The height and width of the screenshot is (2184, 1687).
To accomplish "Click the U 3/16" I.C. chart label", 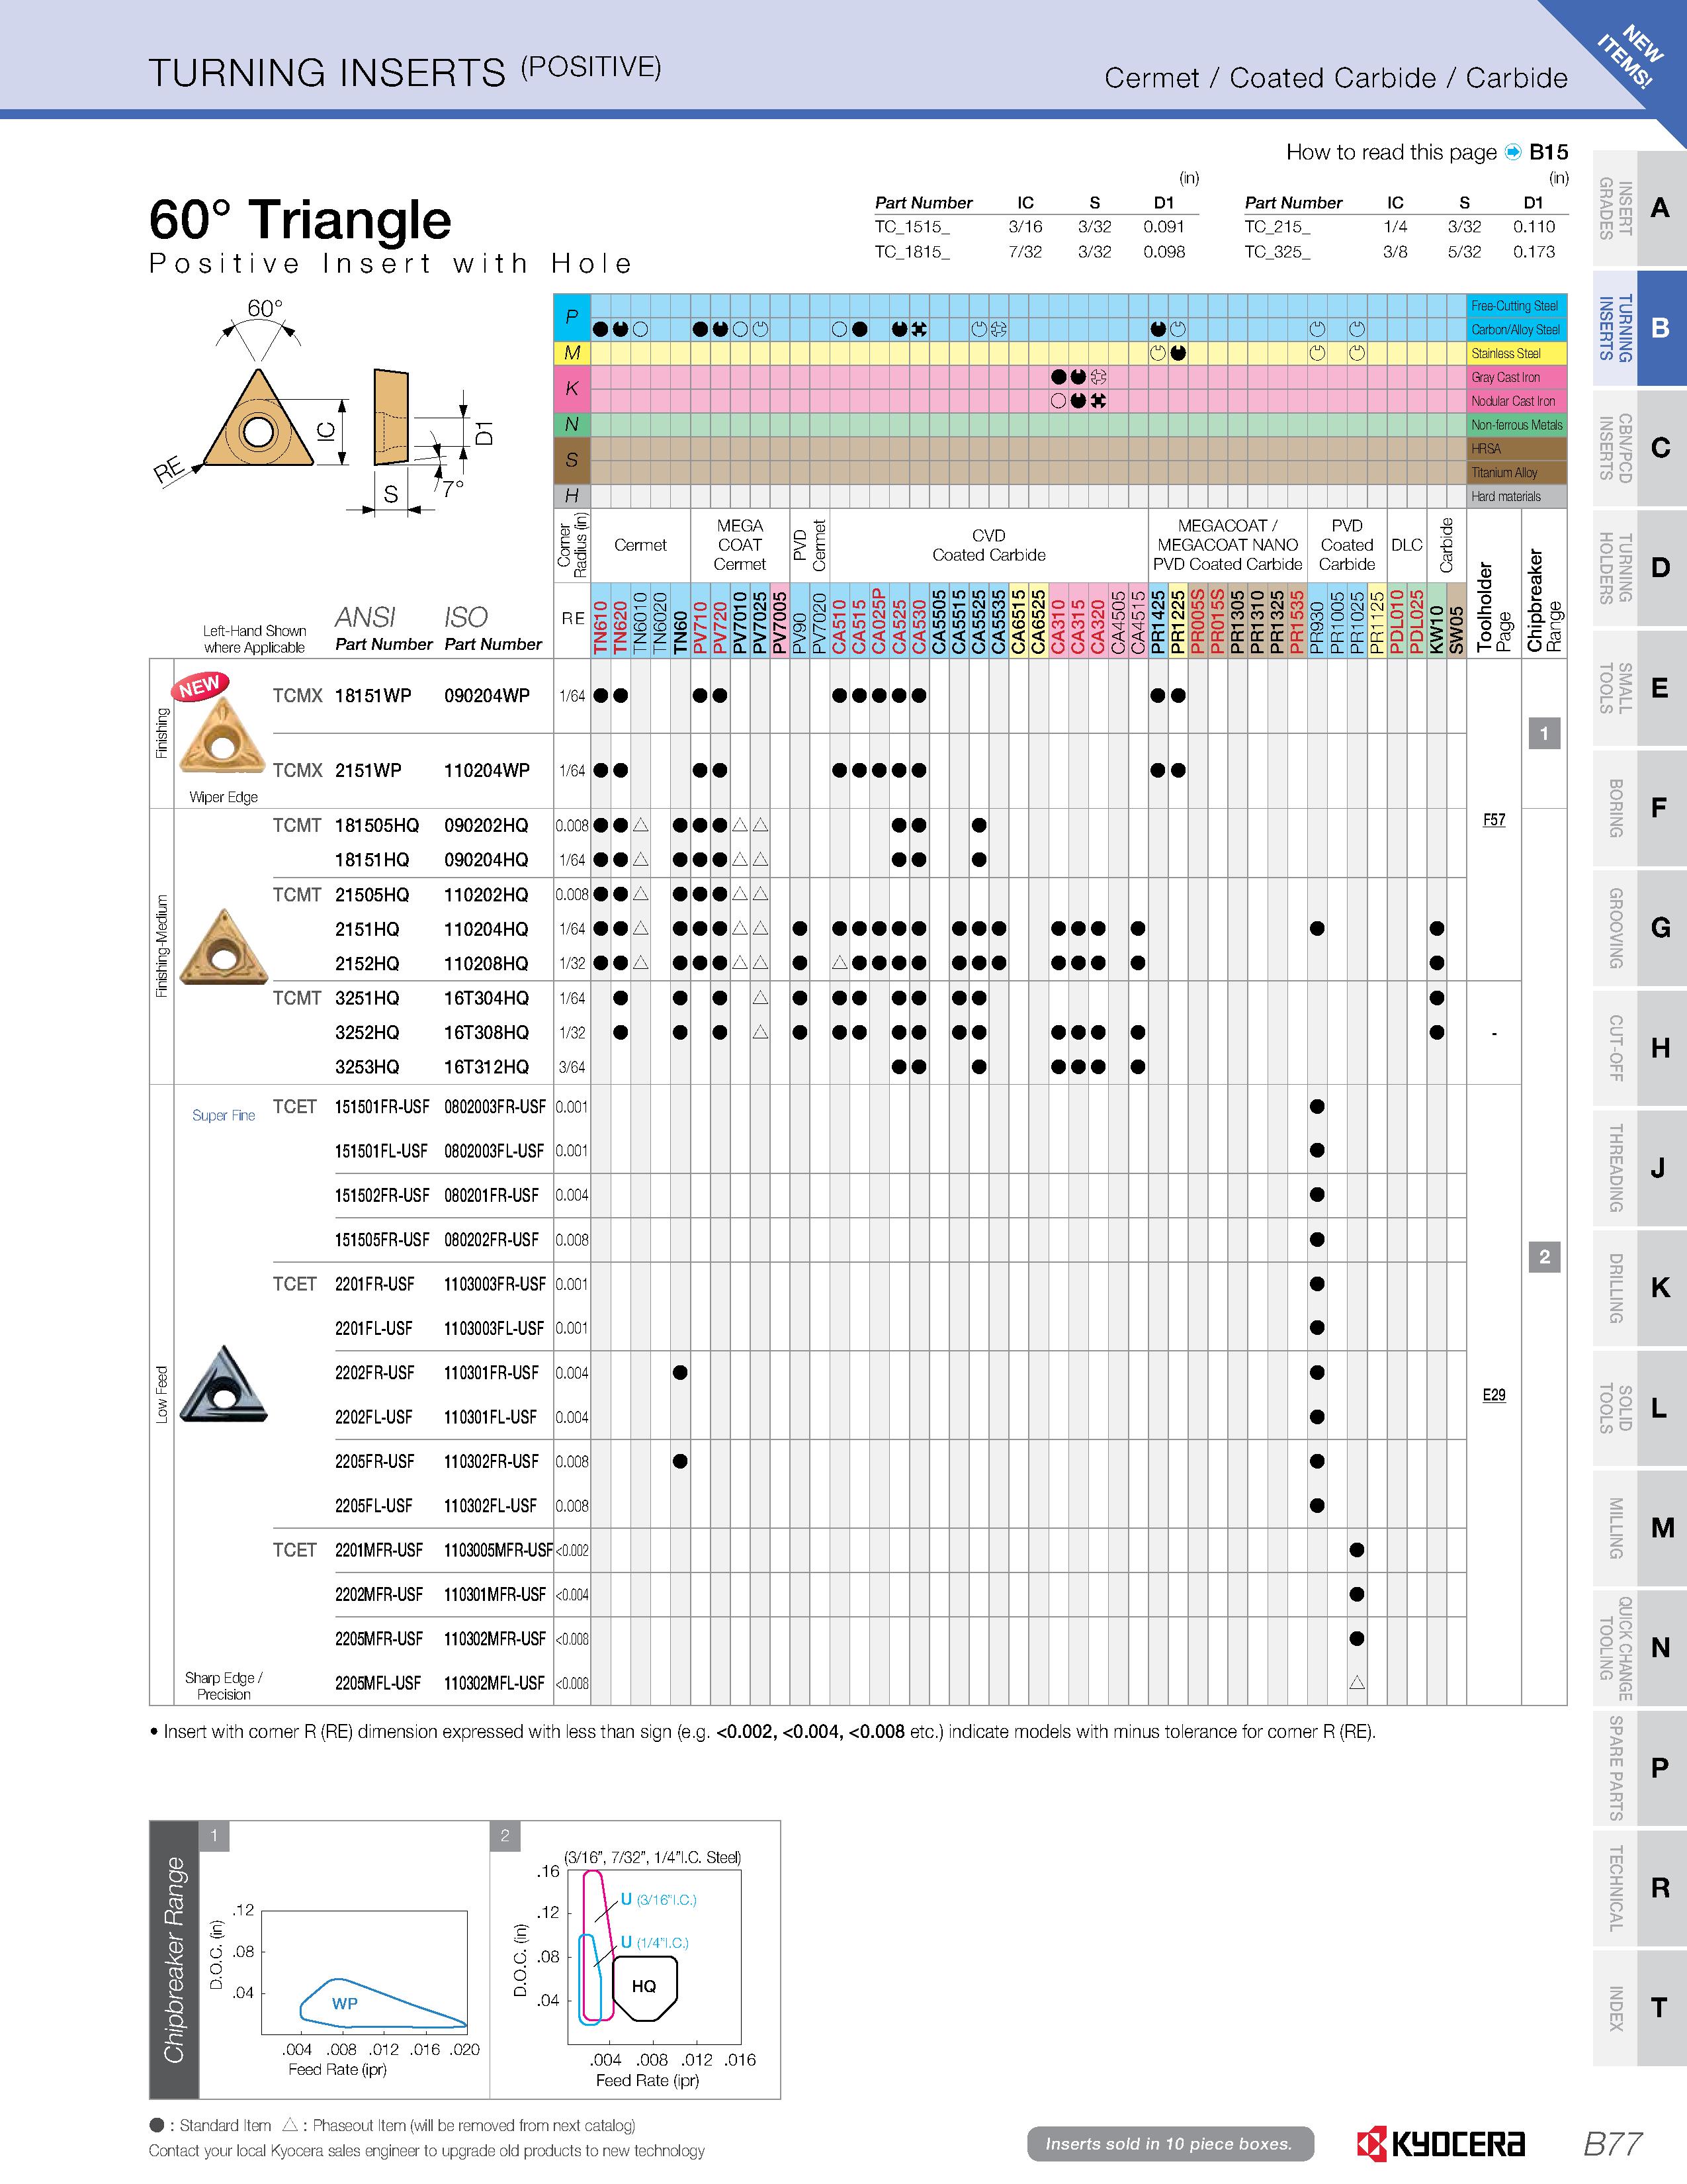I will coord(659,1899).
